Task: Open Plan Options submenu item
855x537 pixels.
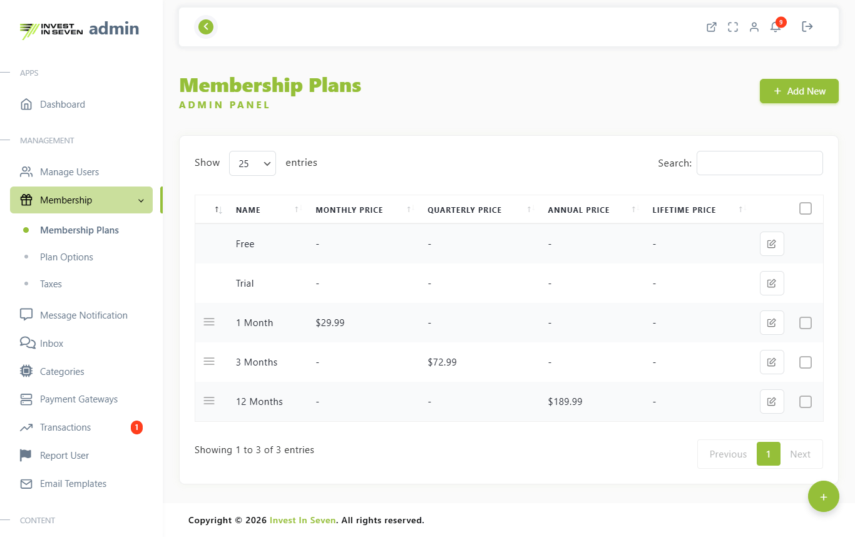Action: [x=66, y=257]
